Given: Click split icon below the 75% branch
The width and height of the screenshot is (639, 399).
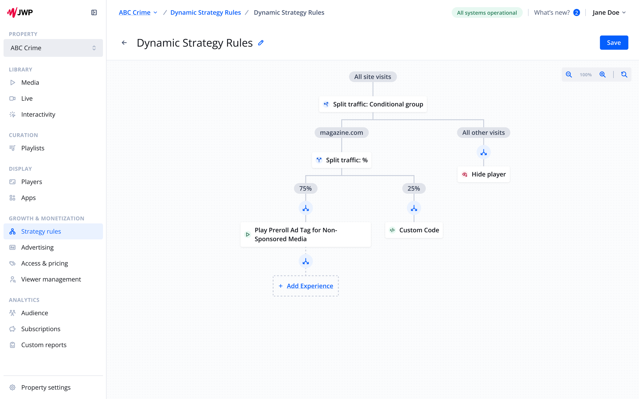Looking at the screenshot, I should pyautogui.click(x=306, y=208).
